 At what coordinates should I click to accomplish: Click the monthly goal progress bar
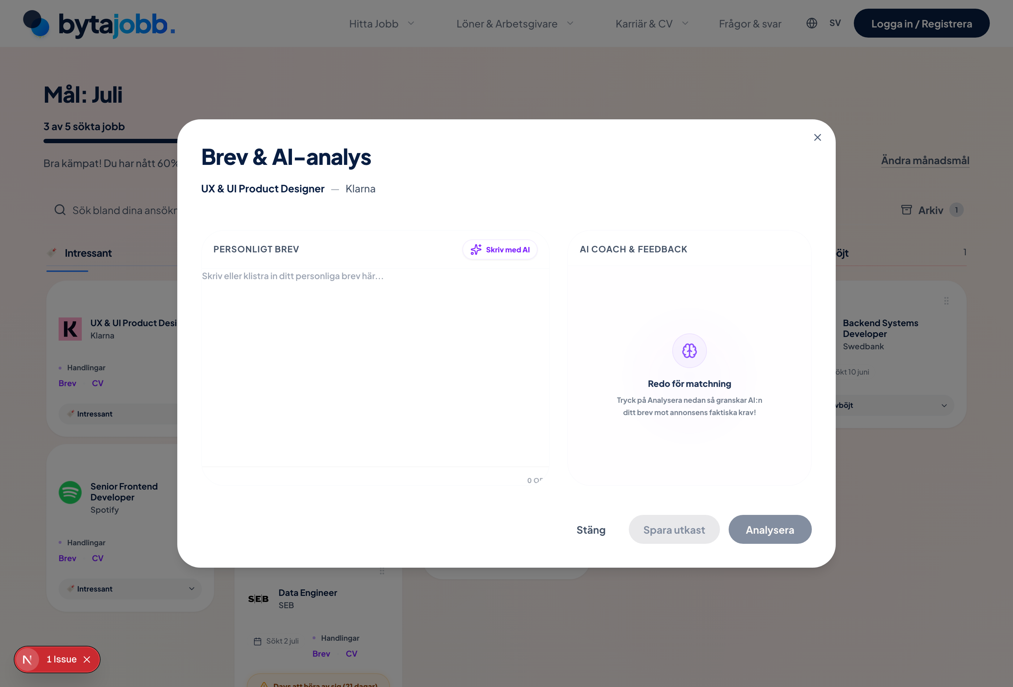[110, 141]
